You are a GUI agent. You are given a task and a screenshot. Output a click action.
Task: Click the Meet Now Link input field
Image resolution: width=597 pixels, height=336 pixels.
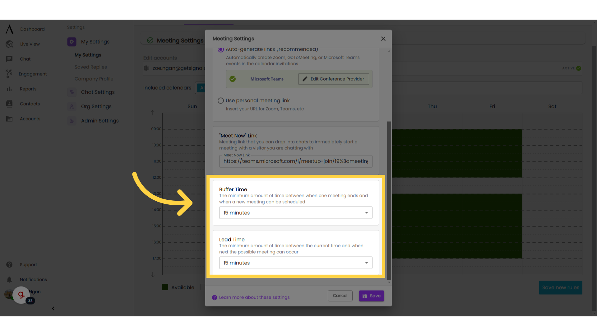click(296, 161)
